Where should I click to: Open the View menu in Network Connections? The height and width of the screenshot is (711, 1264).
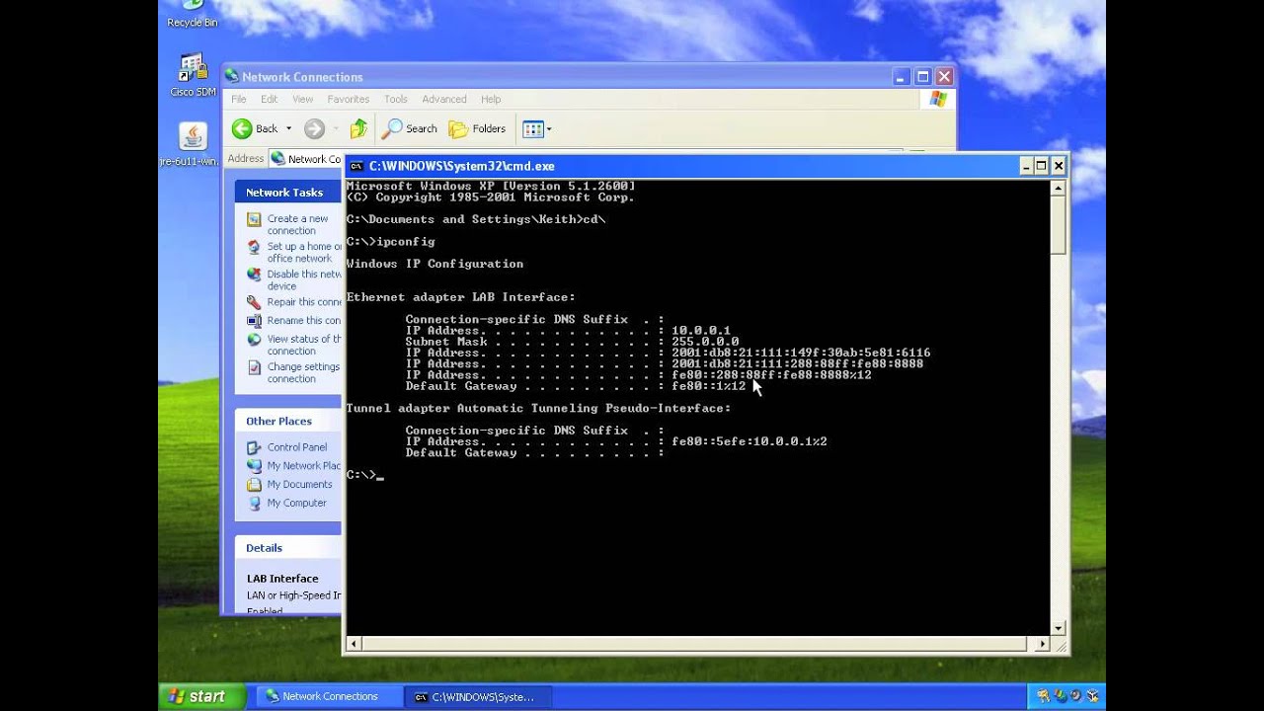click(302, 99)
